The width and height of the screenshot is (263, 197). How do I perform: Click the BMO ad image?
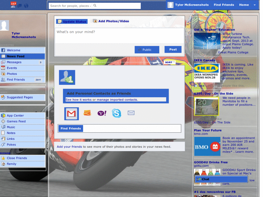click(x=207, y=146)
